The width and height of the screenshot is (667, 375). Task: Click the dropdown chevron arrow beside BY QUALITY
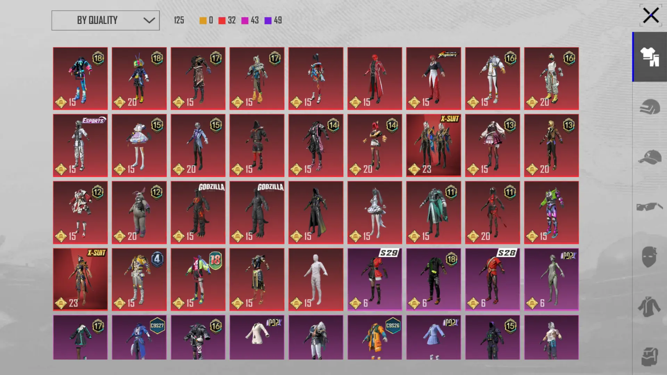coord(149,20)
